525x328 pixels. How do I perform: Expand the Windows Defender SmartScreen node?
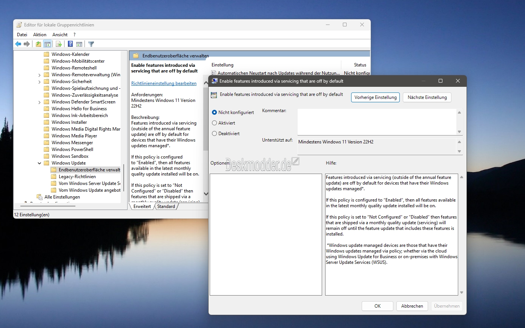(40, 102)
